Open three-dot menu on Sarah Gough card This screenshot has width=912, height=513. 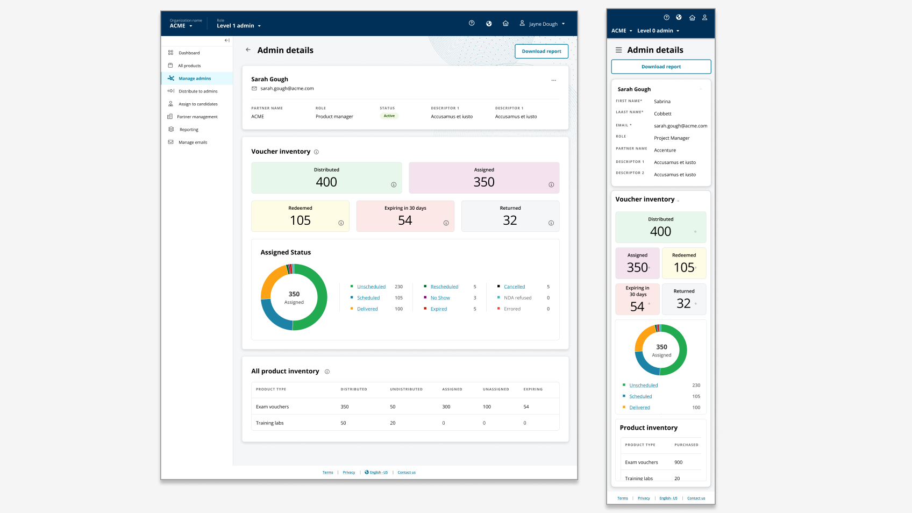point(553,80)
